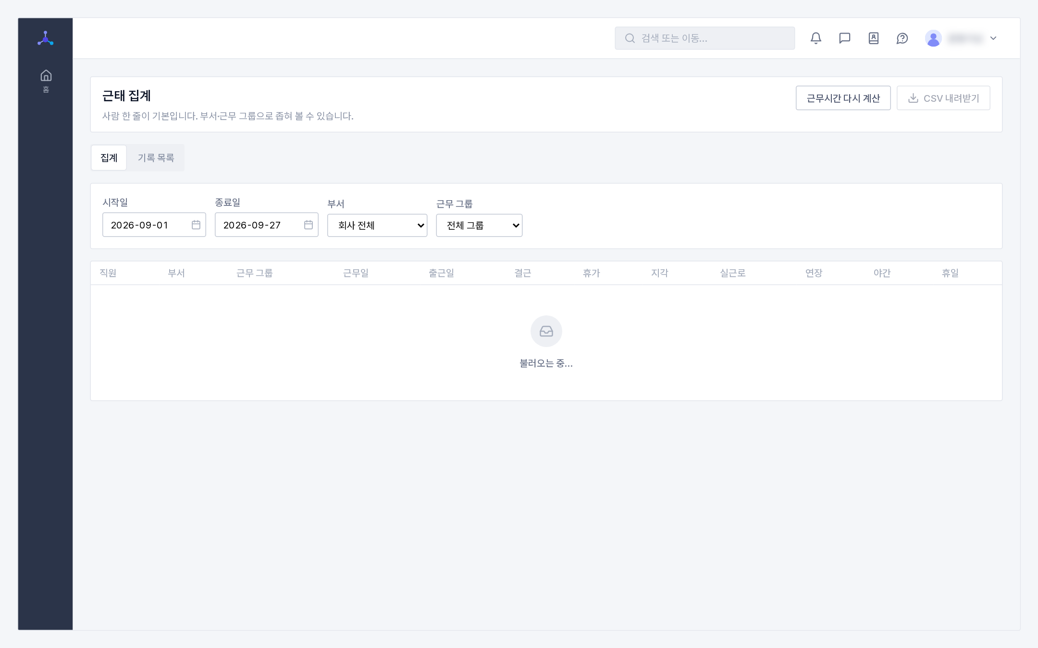Click the 부서 column header in table

coord(176,273)
